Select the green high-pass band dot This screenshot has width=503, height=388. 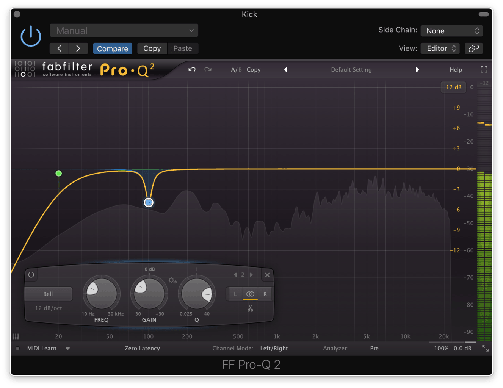(x=58, y=174)
